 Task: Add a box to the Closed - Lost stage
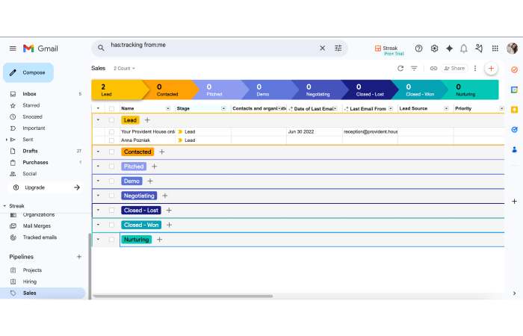(169, 211)
